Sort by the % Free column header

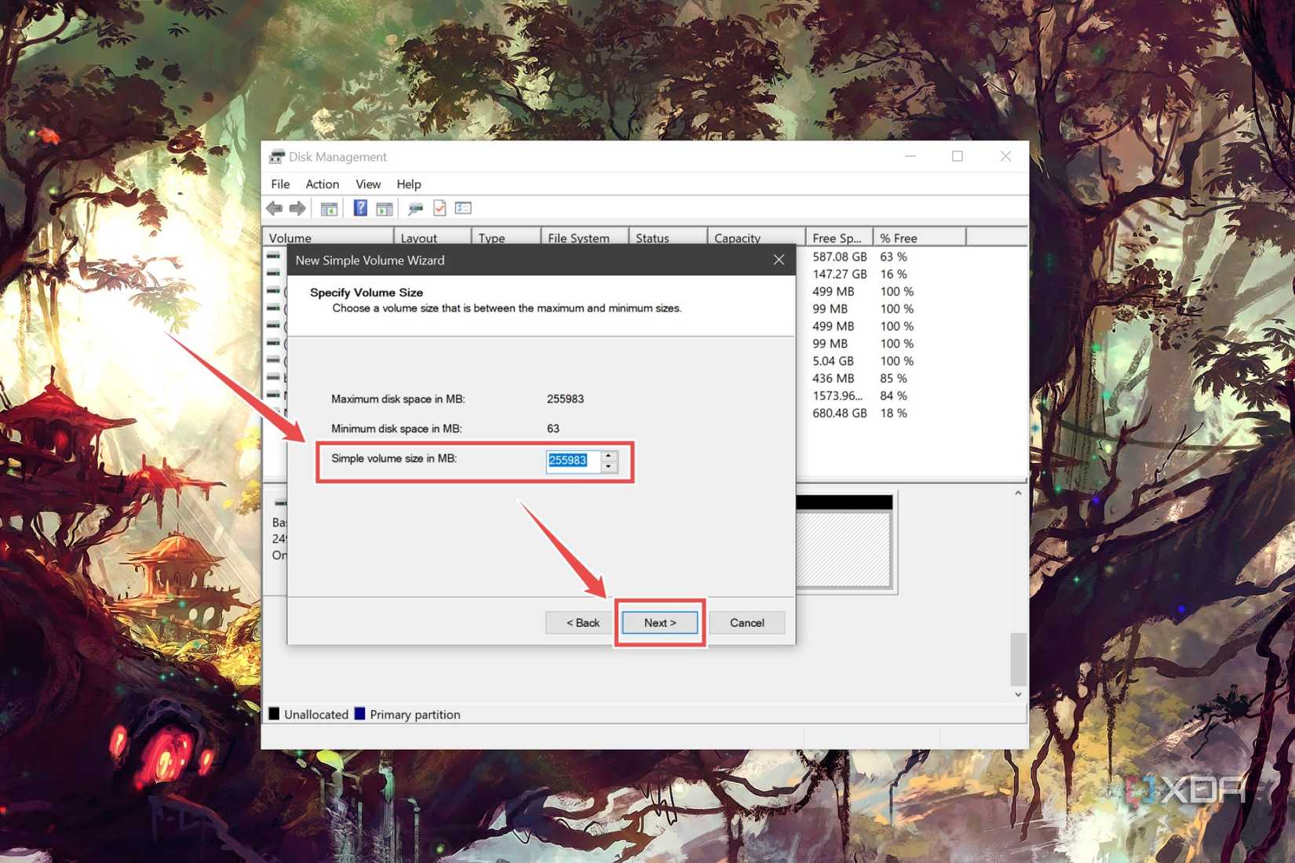[920, 238]
